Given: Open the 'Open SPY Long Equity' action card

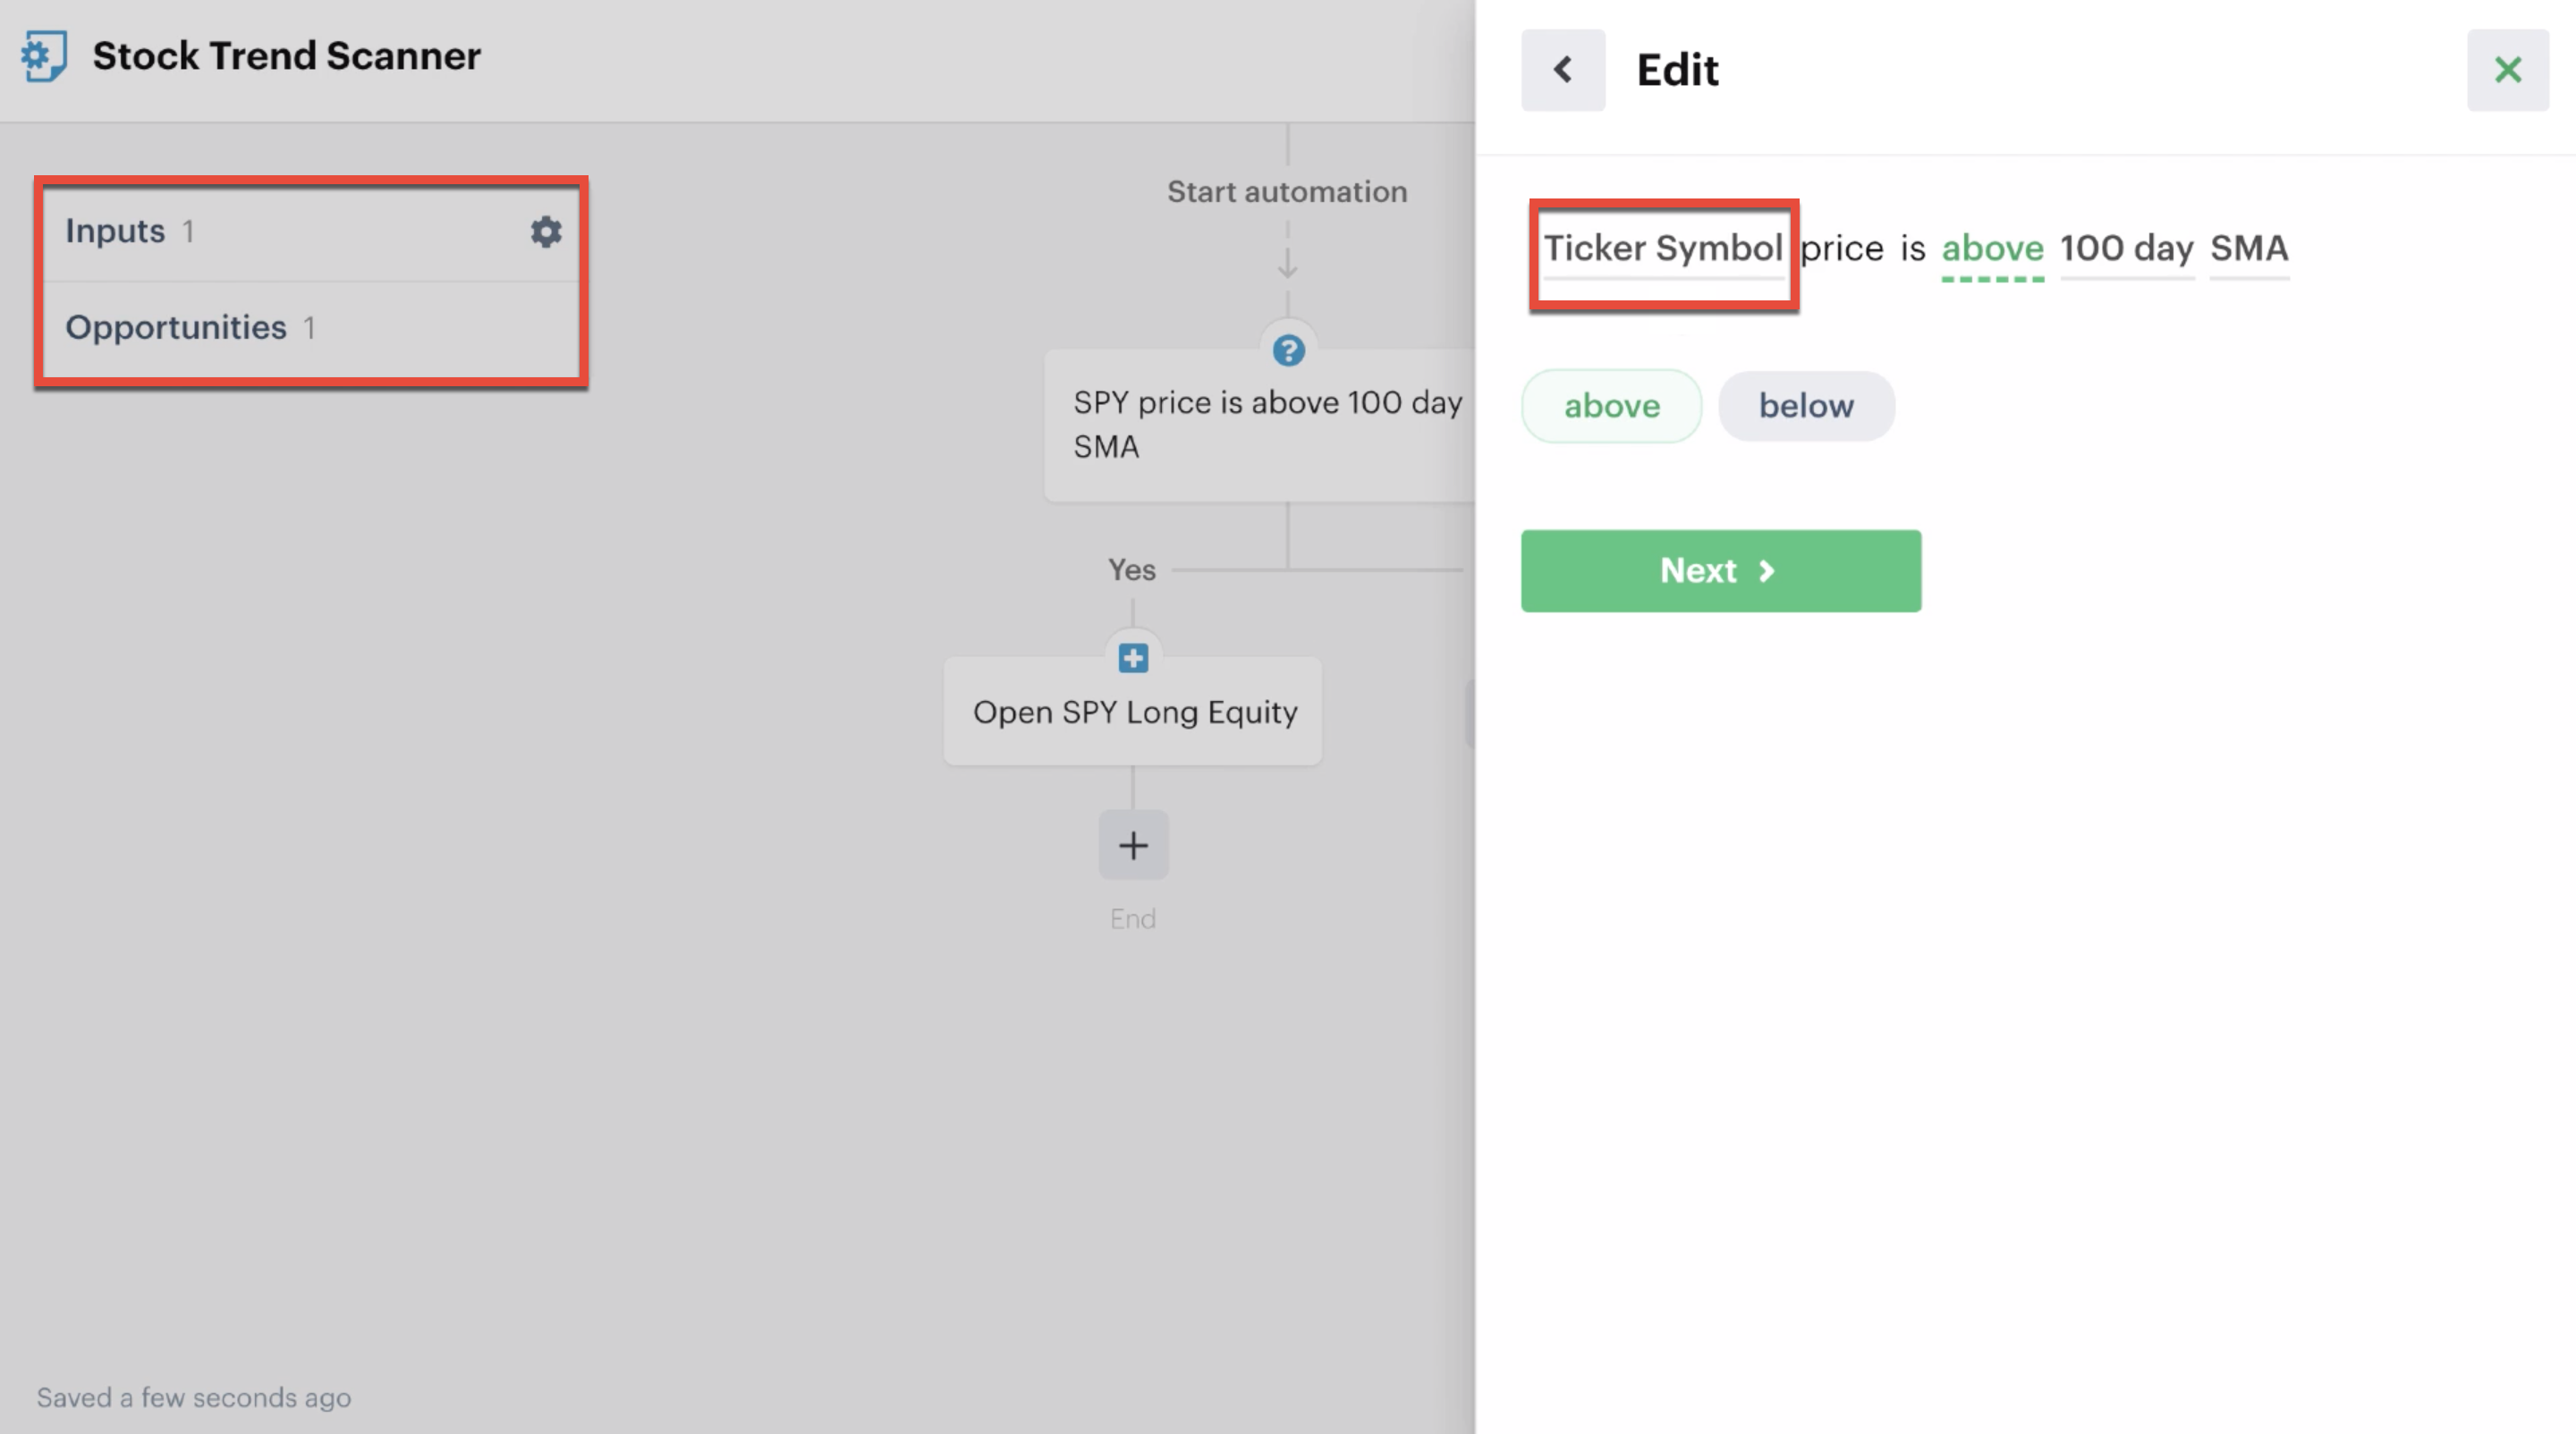Looking at the screenshot, I should coord(1133,712).
